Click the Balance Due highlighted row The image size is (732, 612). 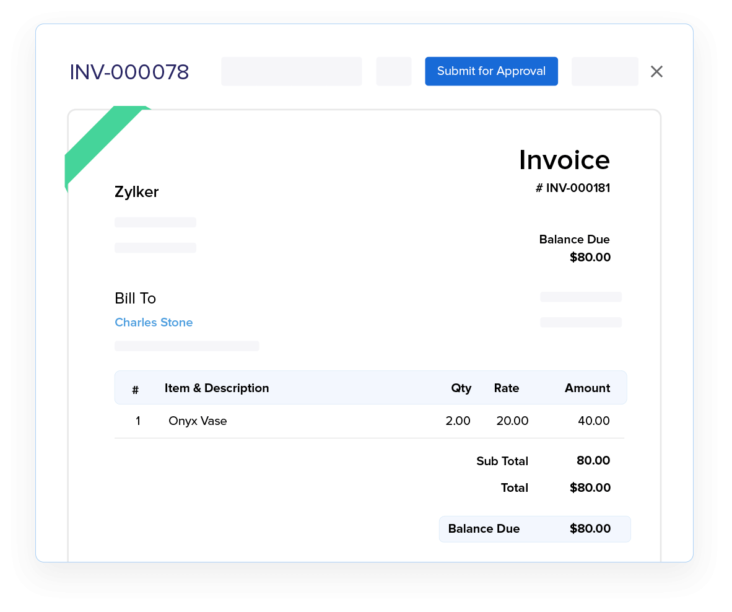(534, 529)
